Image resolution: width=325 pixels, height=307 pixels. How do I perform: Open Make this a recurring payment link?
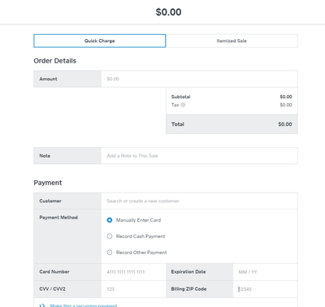click(84, 305)
